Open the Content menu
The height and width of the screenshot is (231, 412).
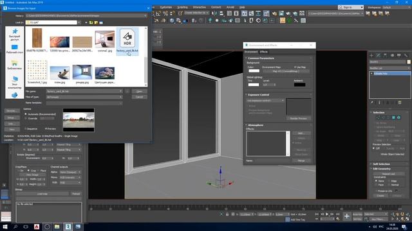tap(216, 7)
